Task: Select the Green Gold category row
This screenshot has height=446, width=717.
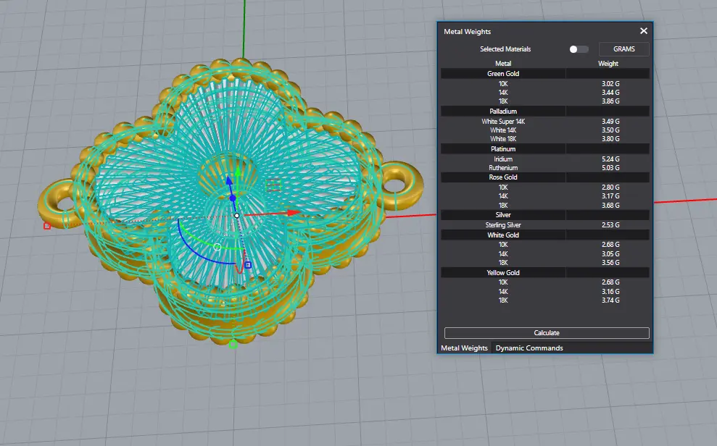Action: click(545, 74)
